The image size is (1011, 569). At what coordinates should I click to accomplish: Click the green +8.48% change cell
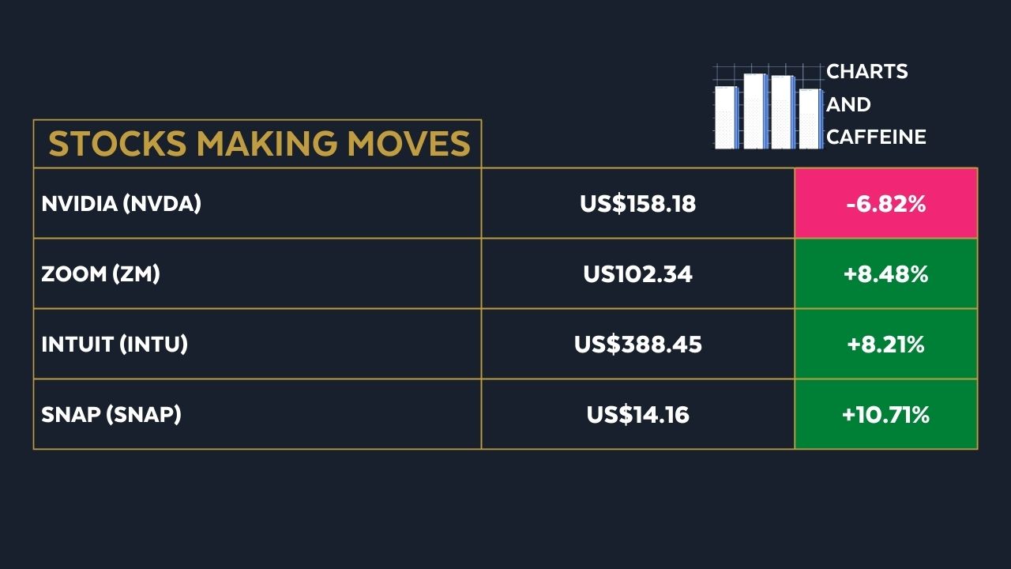coord(885,274)
